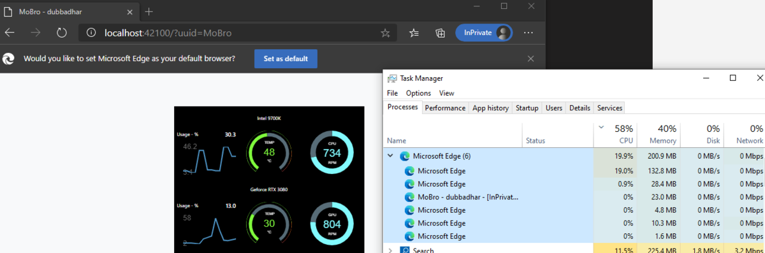Close the MoBro - dubbadhar tab
The height and width of the screenshot is (253, 765).
point(129,11)
